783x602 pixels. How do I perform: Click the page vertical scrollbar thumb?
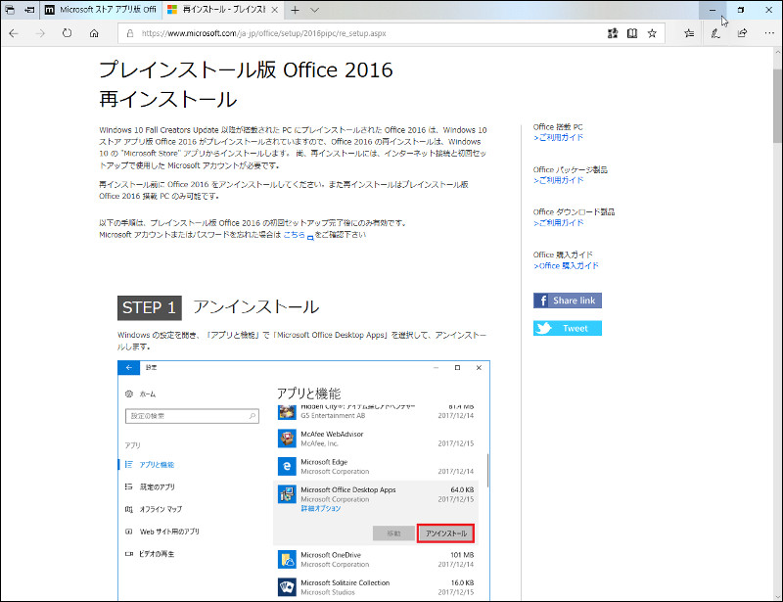point(777,105)
